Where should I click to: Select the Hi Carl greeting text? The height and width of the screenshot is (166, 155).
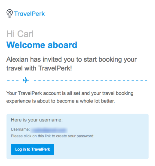click(x=20, y=34)
